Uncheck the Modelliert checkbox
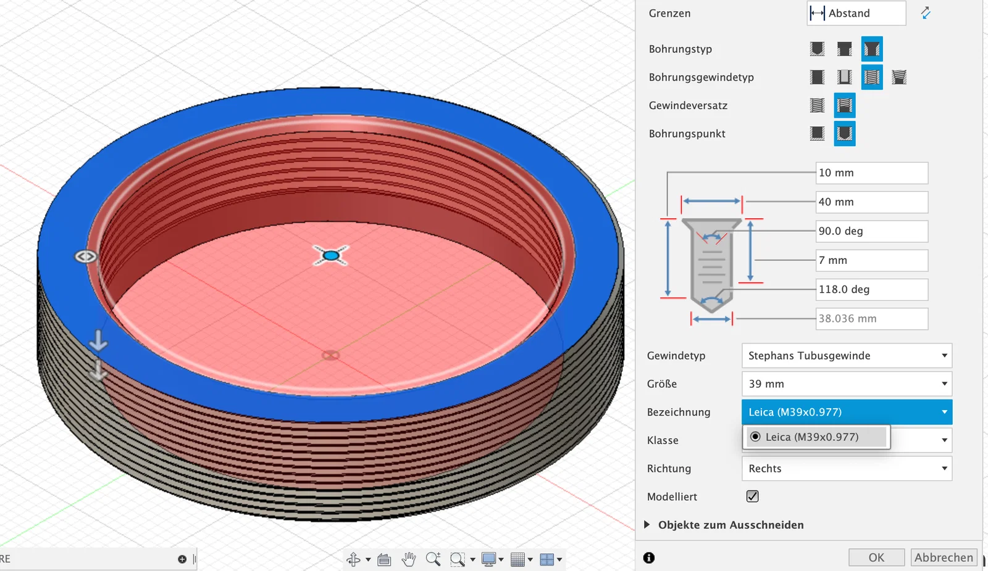Screen dimensions: 988x571 pyautogui.click(x=752, y=496)
